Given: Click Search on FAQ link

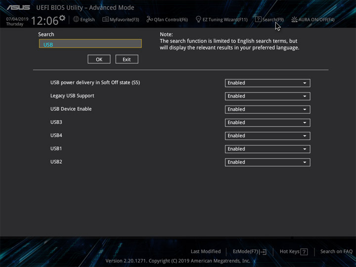Looking at the screenshot, I should (336, 252).
